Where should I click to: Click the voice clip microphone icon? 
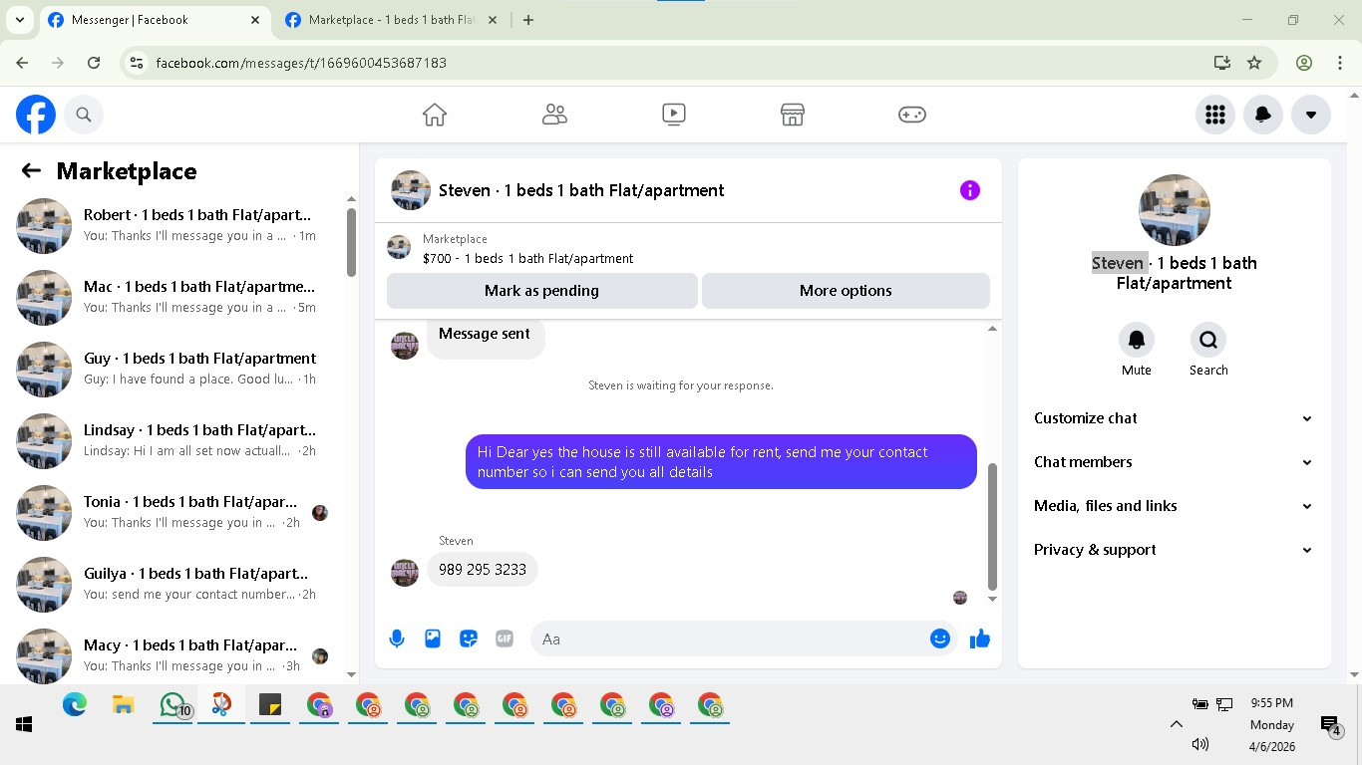pyautogui.click(x=397, y=638)
